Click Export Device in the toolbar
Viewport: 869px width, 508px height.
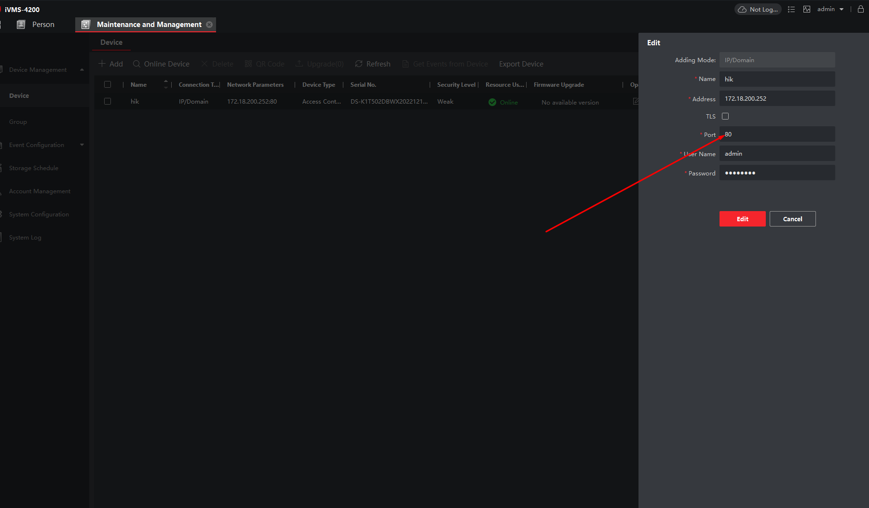(x=521, y=64)
